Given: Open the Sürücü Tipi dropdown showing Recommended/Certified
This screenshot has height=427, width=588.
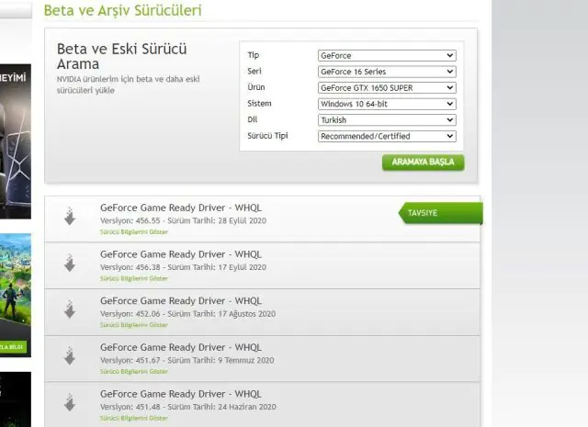Looking at the screenshot, I should point(387,136).
